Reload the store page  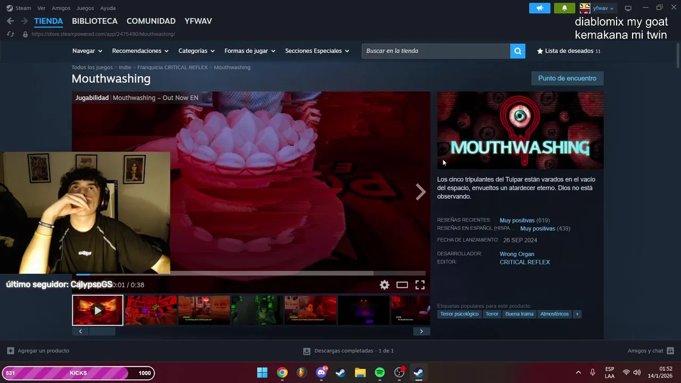point(10,34)
